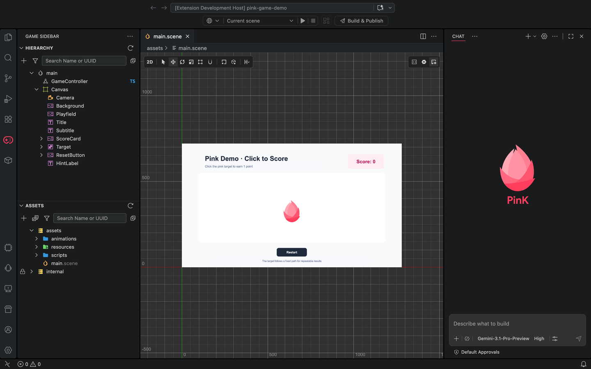Open Run and Debug in activity bar

pyautogui.click(x=8, y=99)
